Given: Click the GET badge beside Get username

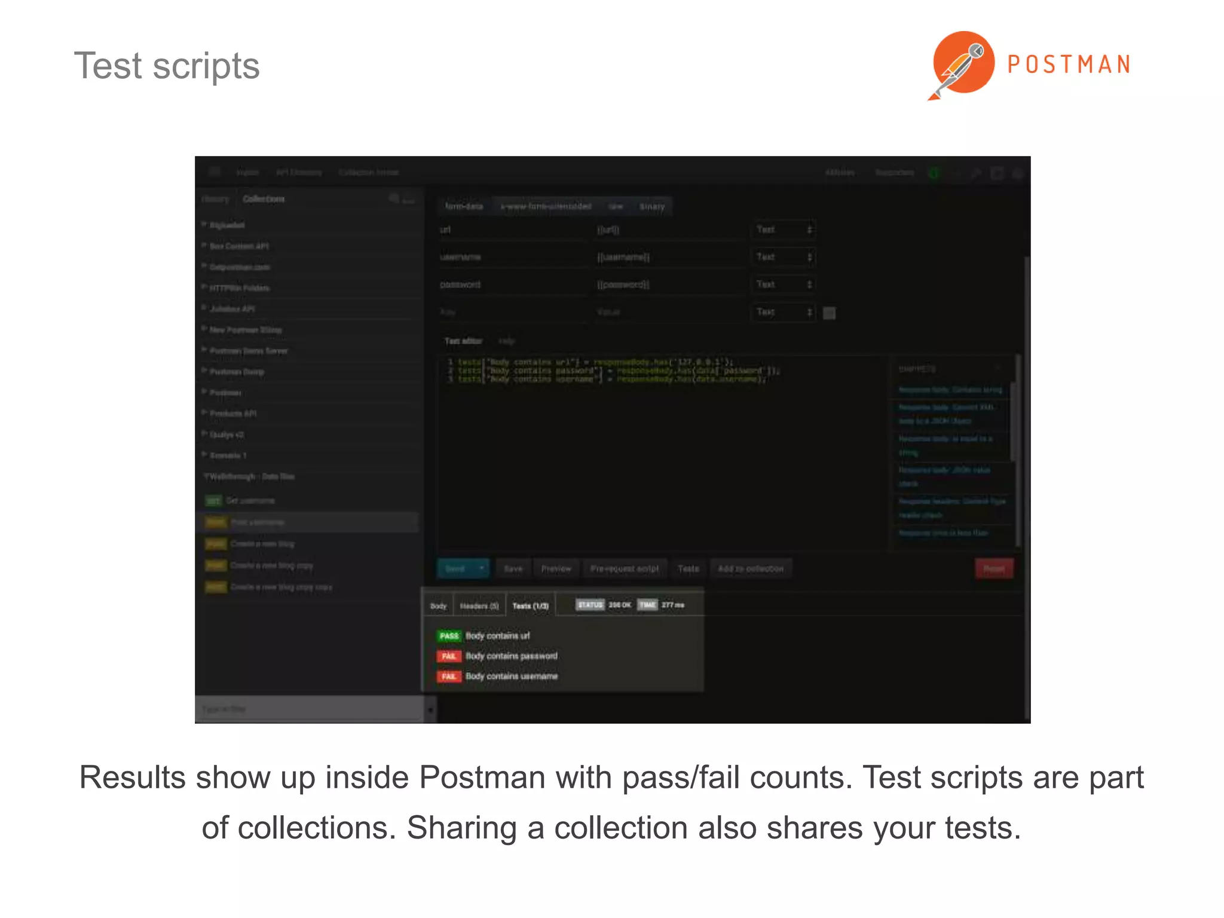Looking at the screenshot, I should [x=213, y=501].
